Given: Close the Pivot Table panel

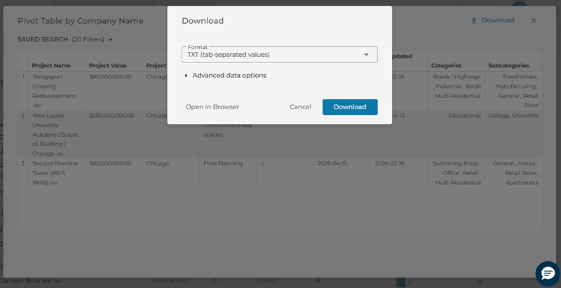Looking at the screenshot, I should pyautogui.click(x=534, y=20).
